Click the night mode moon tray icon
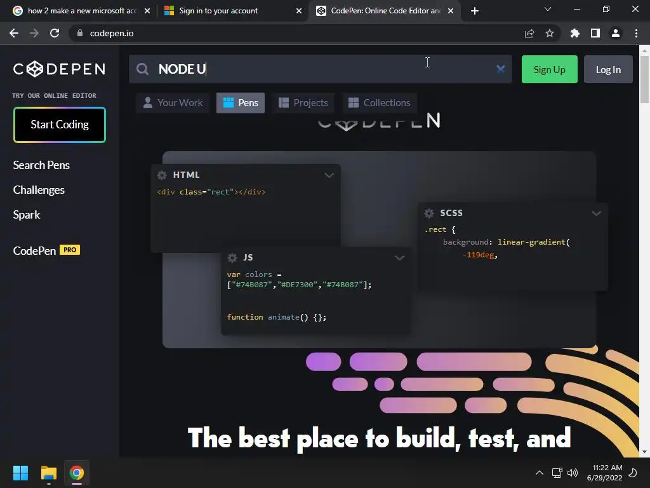This screenshot has height=488, width=650. (x=633, y=473)
